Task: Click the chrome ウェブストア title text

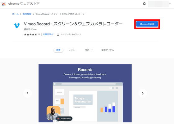Action: (24, 3)
